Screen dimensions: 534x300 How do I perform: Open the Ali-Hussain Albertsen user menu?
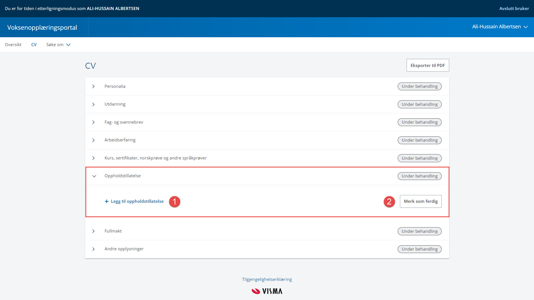coord(500,27)
